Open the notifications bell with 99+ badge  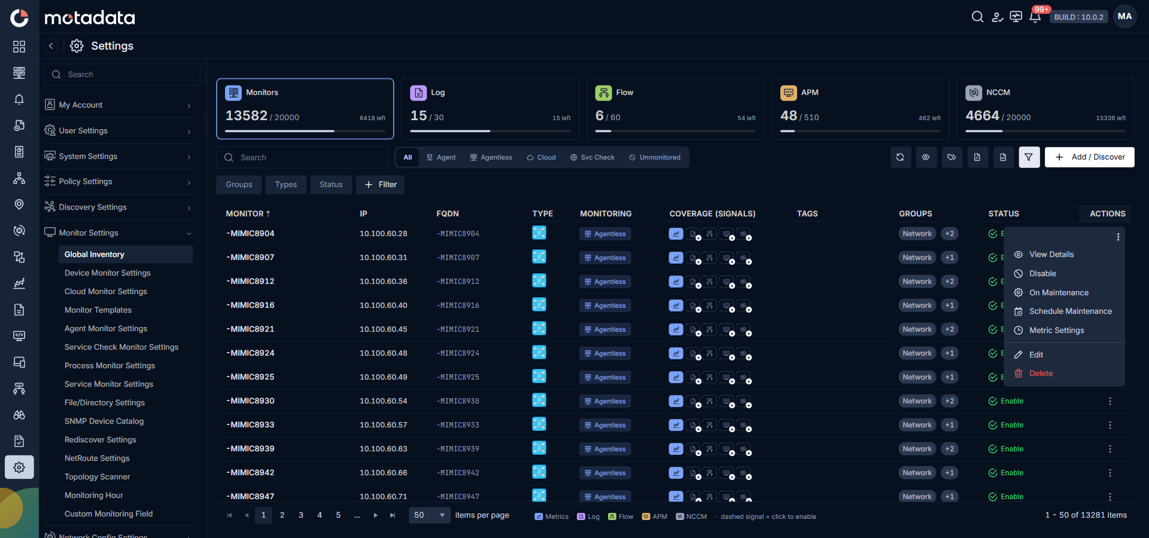click(1035, 17)
